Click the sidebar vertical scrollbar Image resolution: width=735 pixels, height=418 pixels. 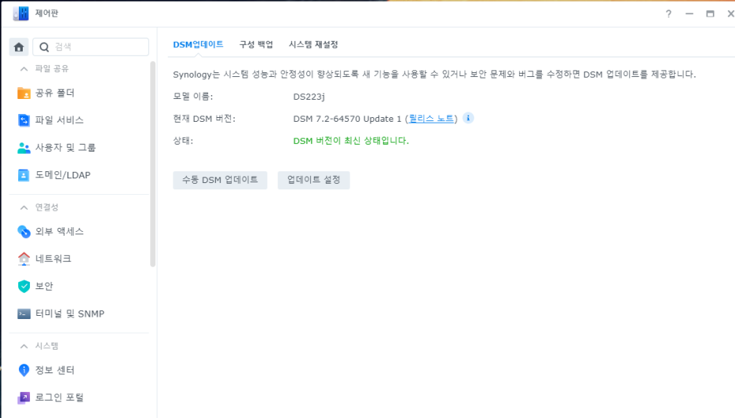[x=152, y=164]
